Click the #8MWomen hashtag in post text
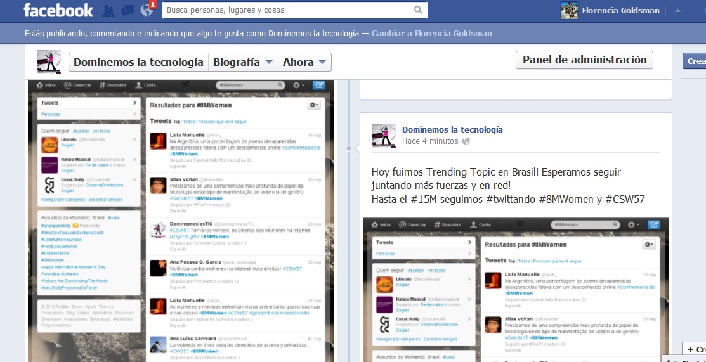Screen dimensions: 706x362 pos(566,200)
